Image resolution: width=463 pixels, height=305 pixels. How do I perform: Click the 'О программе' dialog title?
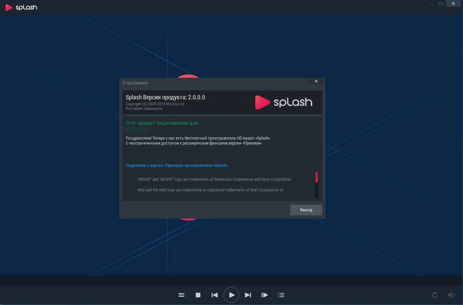pyautogui.click(x=135, y=83)
